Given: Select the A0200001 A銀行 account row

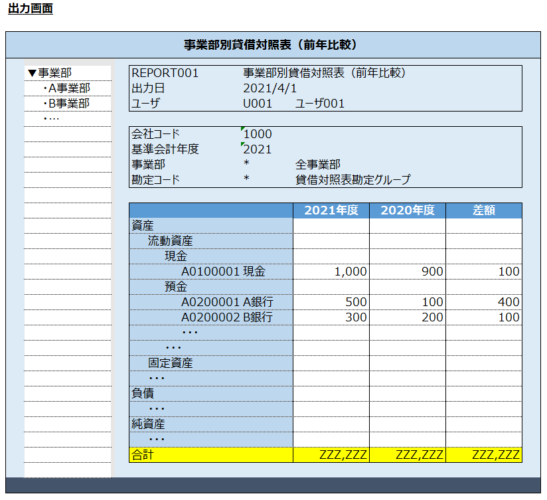Looking at the screenshot, I should 226,302.
